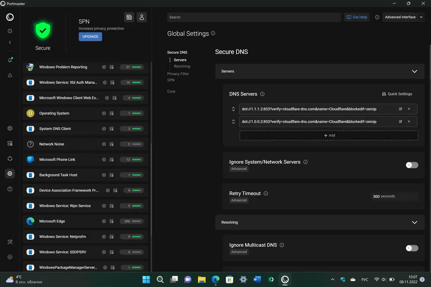This screenshot has width=431, height=287.
Task: Enable Ignore System/Network Servers toggle
Action: pos(412,165)
